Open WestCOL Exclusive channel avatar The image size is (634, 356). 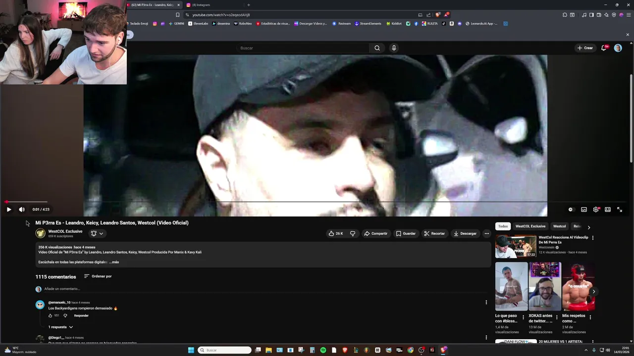pos(41,233)
